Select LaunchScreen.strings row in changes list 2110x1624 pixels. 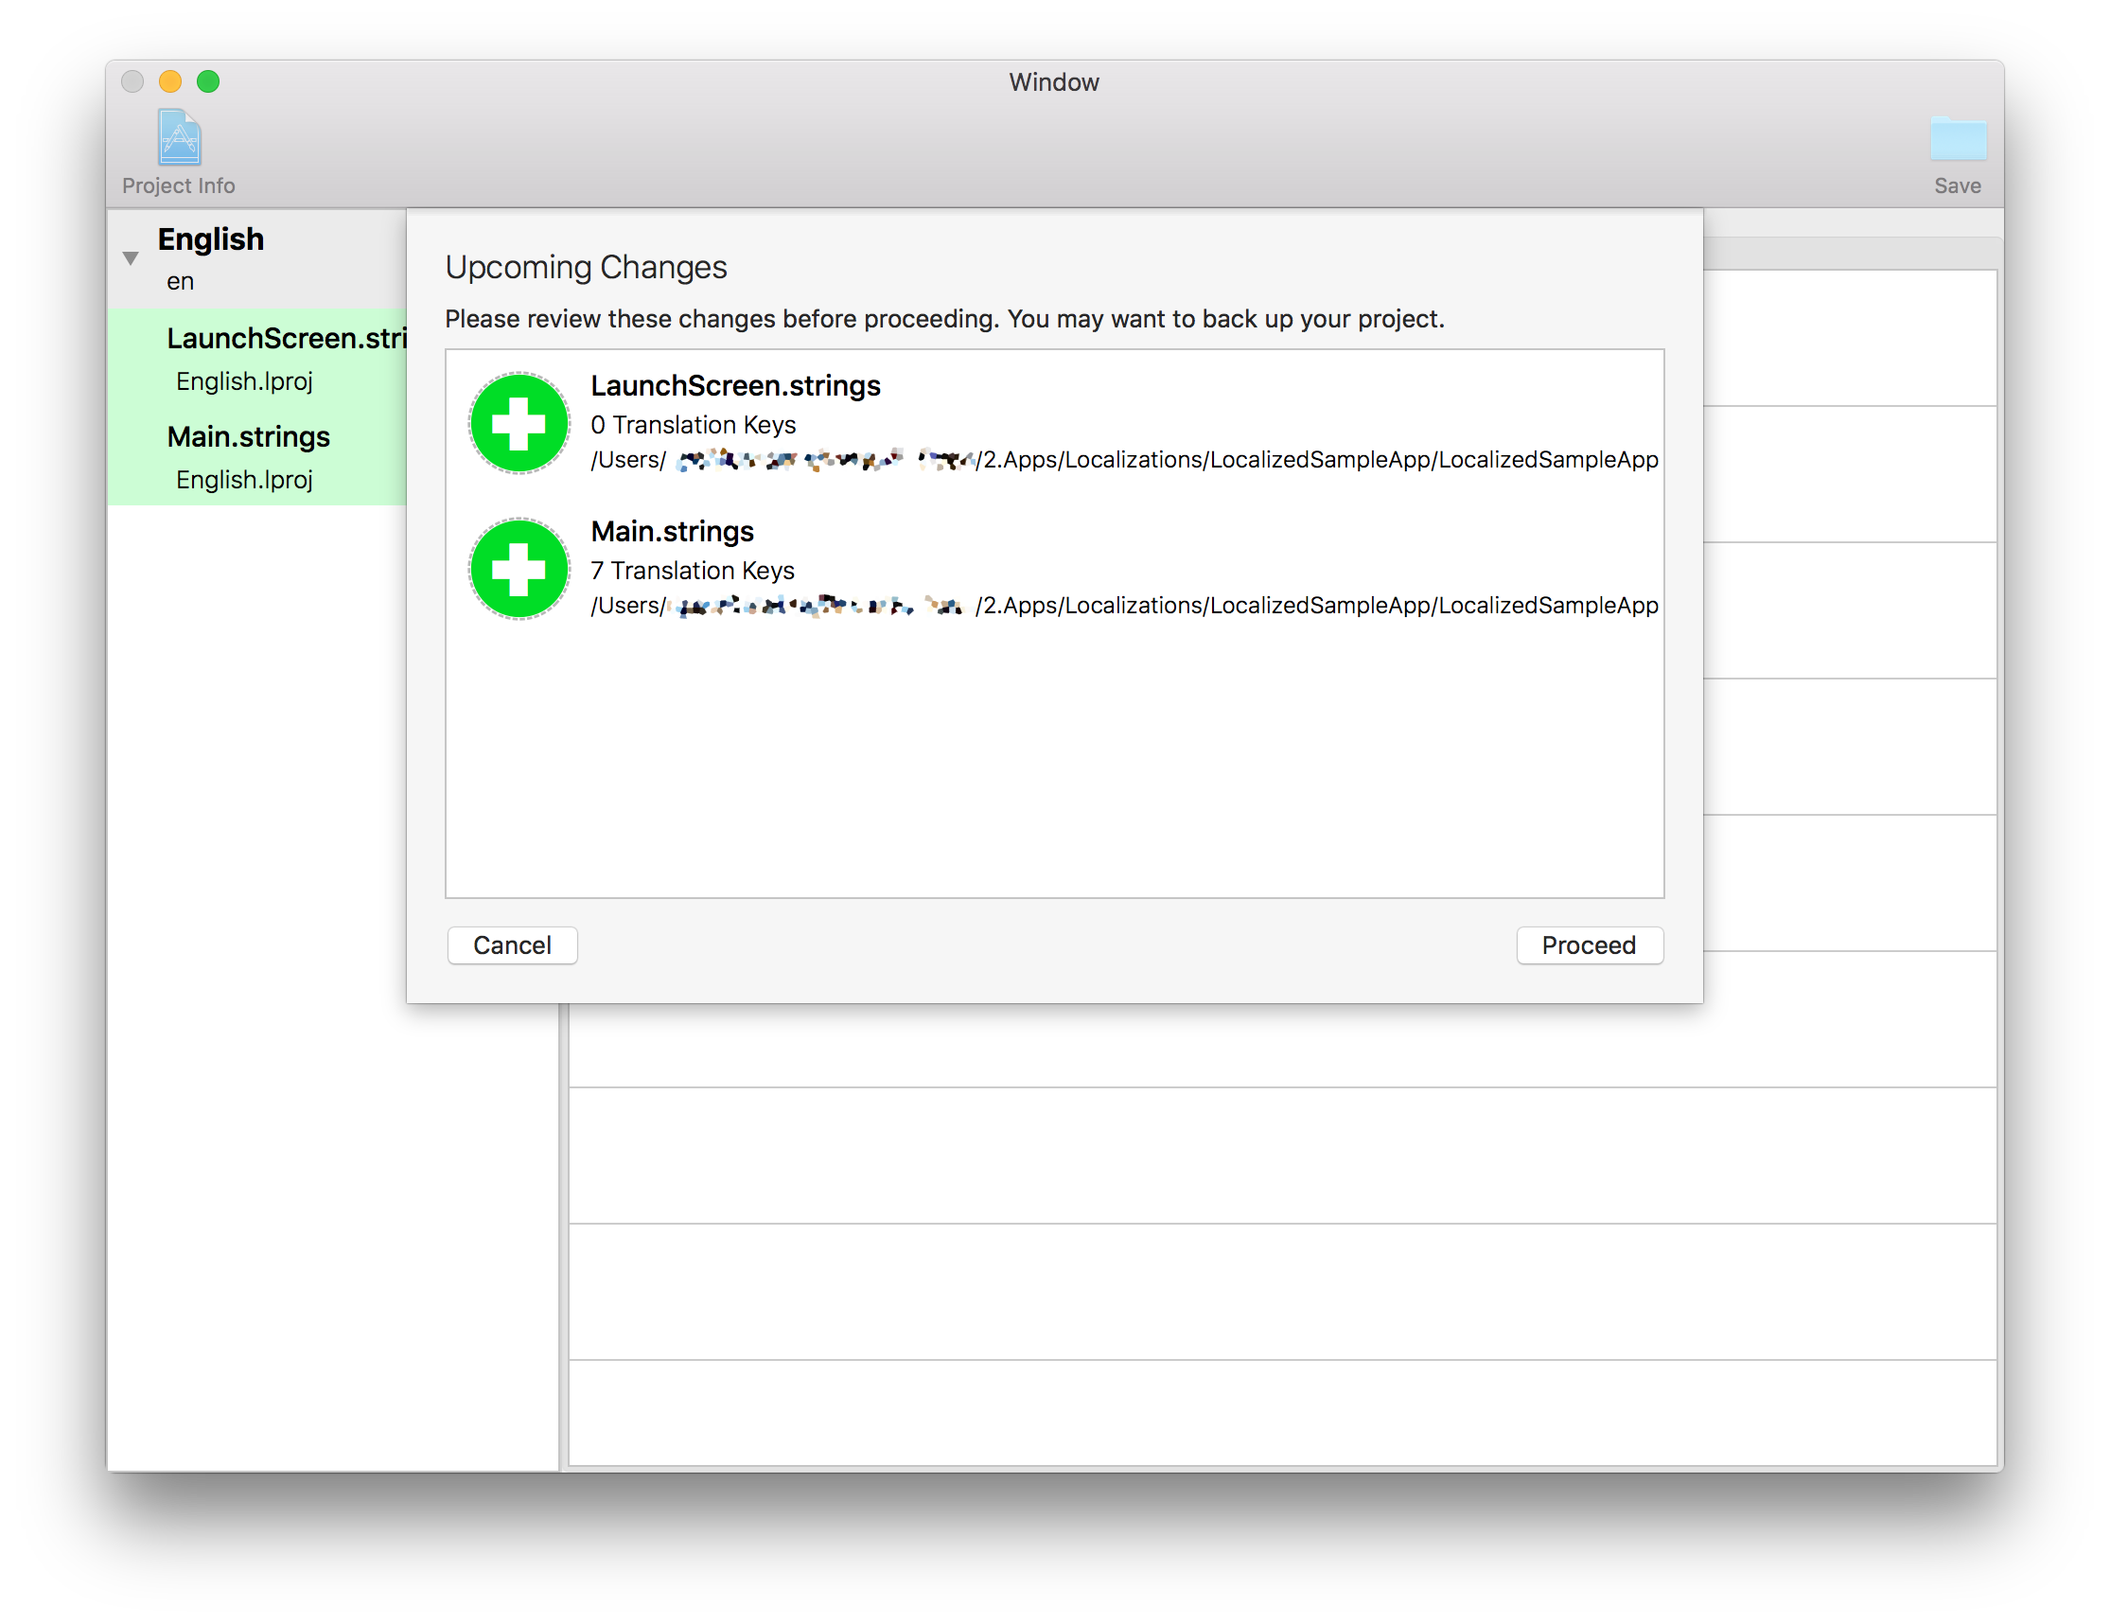pyautogui.click(x=735, y=386)
